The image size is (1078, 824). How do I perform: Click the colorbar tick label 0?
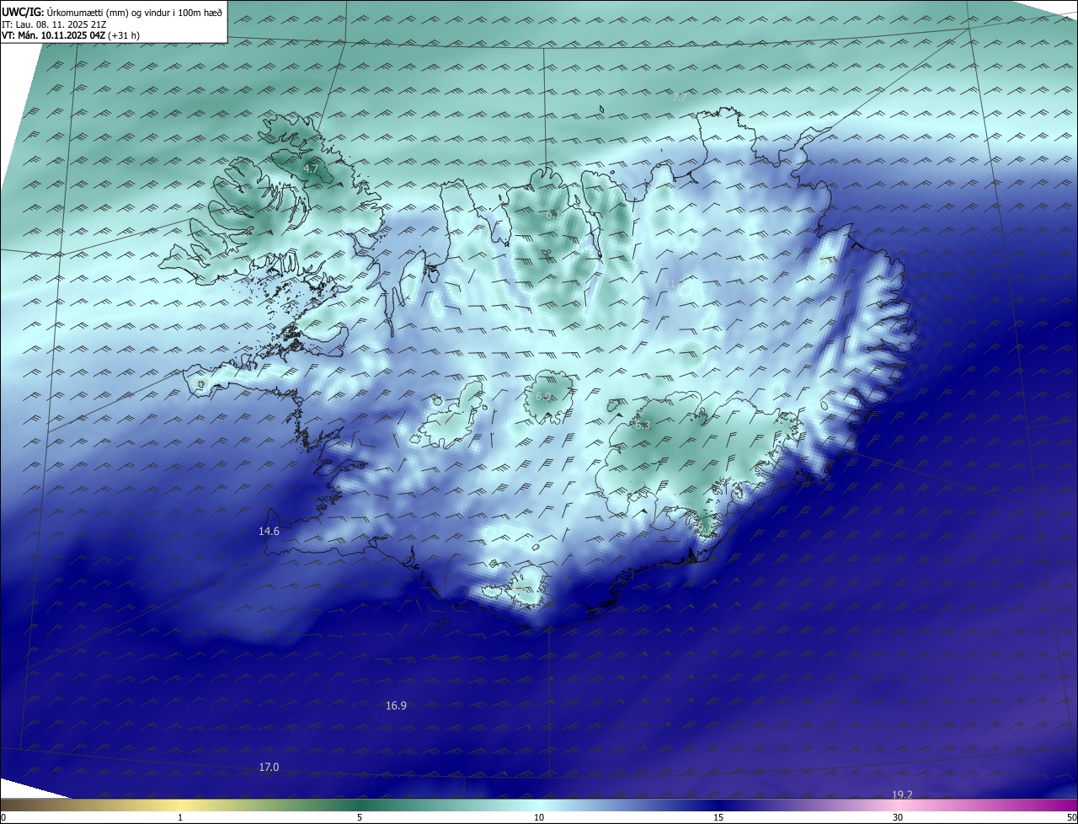click(3, 817)
